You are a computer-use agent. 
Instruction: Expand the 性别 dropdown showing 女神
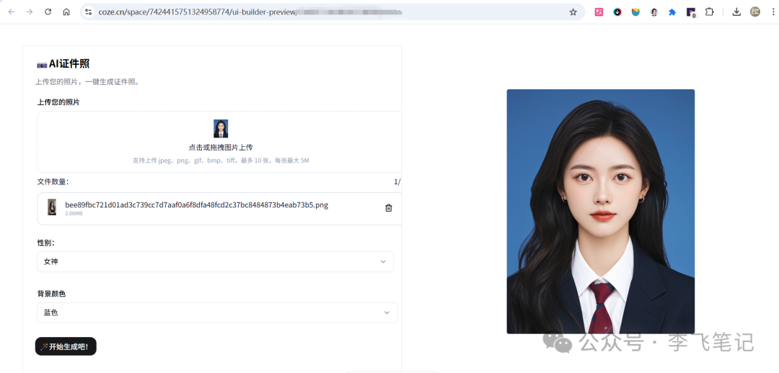click(x=215, y=261)
